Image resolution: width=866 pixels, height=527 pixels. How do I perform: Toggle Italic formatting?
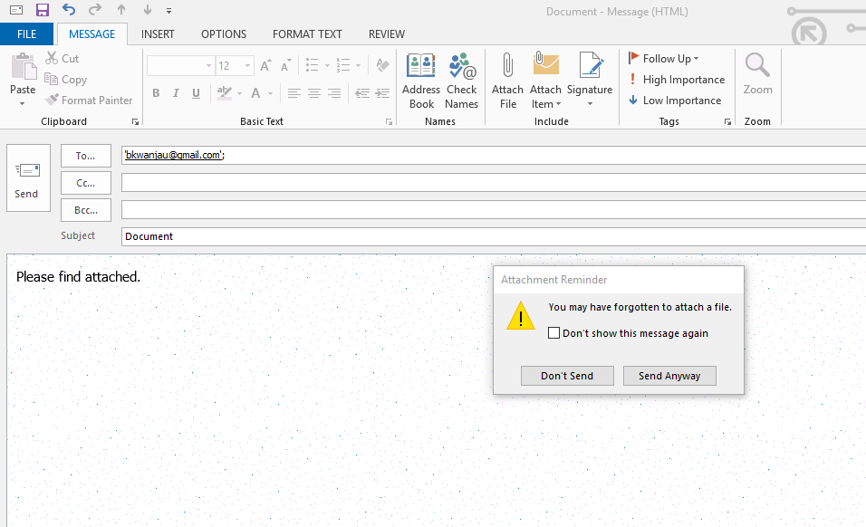[x=176, y=93]
